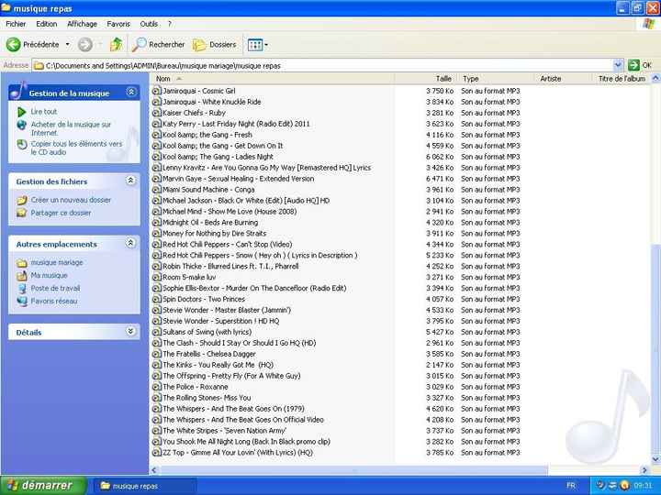Image resolution: width=661 pixels, height=495 pixels.
Task: Open the Fichier menu
Action: point(16,24)
